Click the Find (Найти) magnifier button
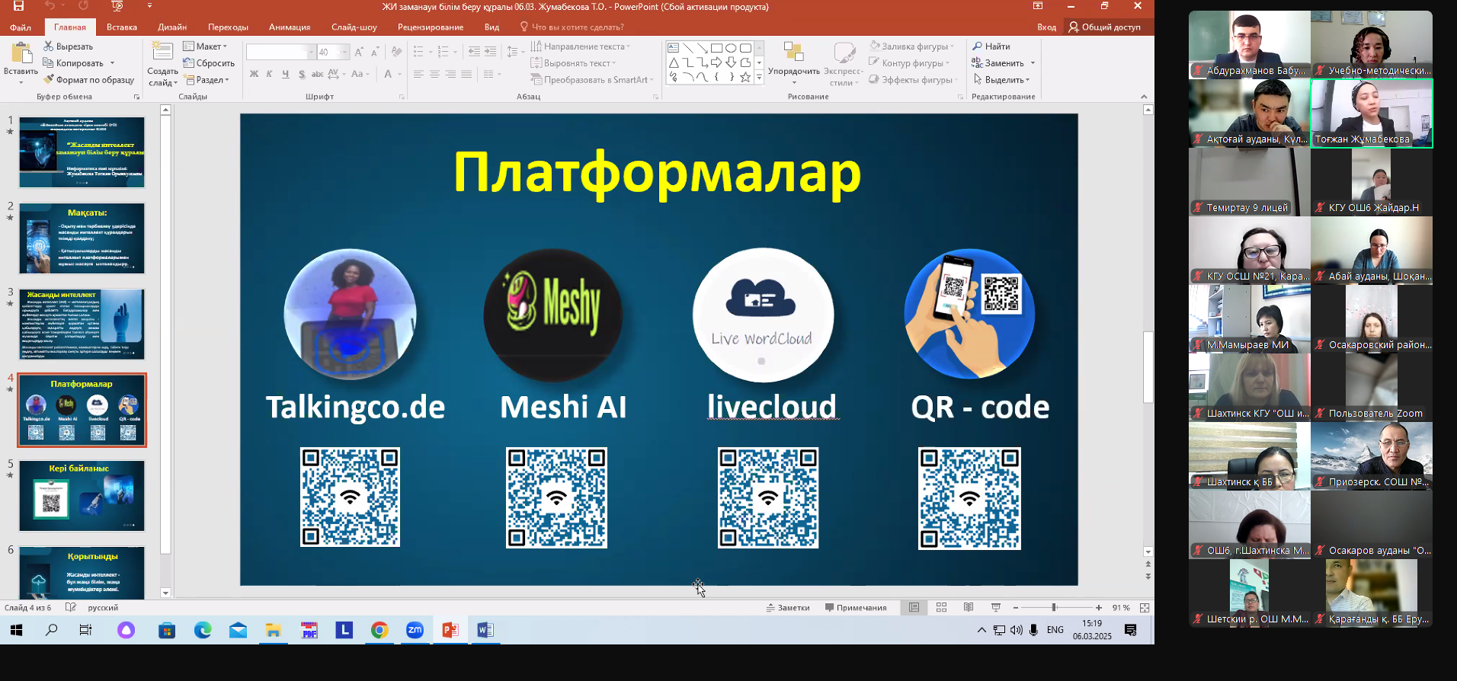The image size is (1457, 681). (991, 46)
